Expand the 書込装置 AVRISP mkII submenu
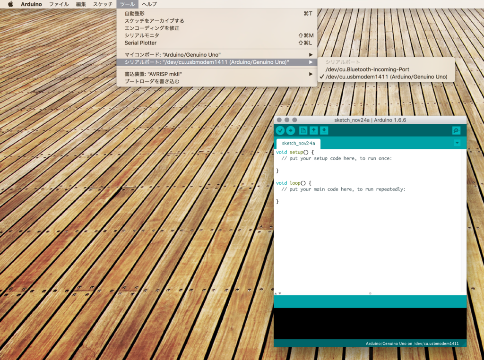 [x=216, y=74]
